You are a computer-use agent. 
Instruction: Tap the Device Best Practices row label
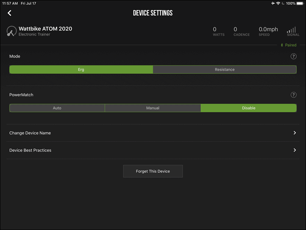coord(30,150)
